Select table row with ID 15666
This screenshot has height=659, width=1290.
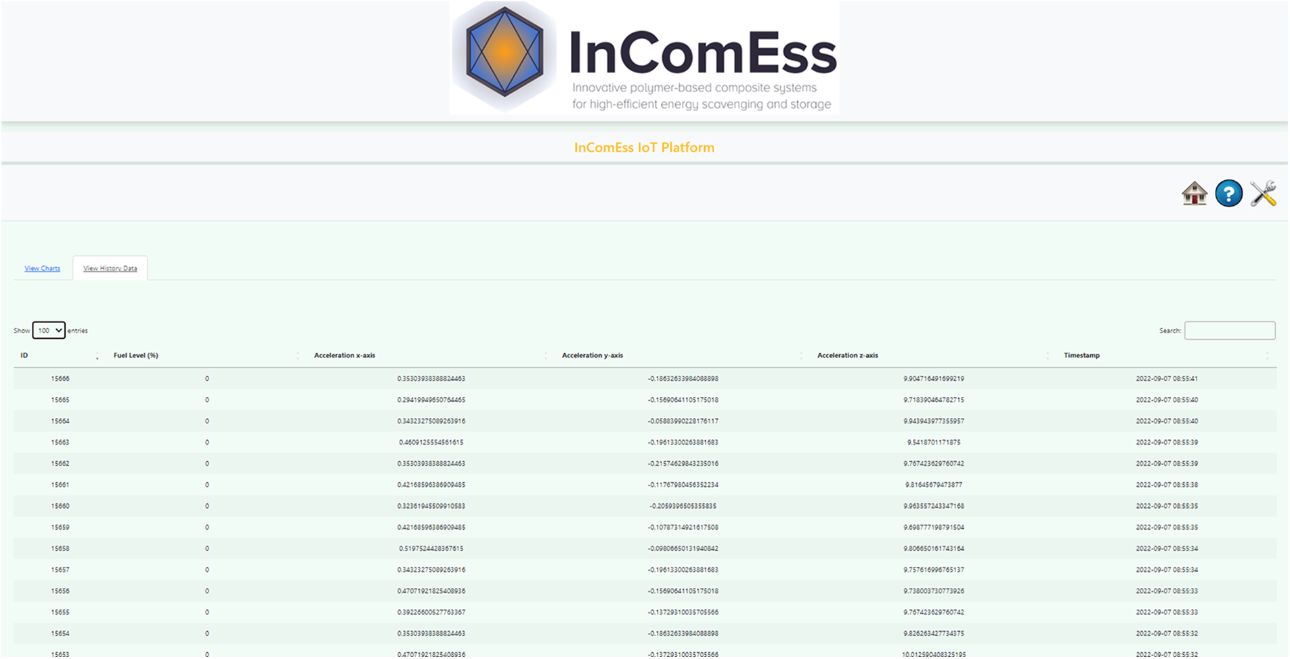60,379
